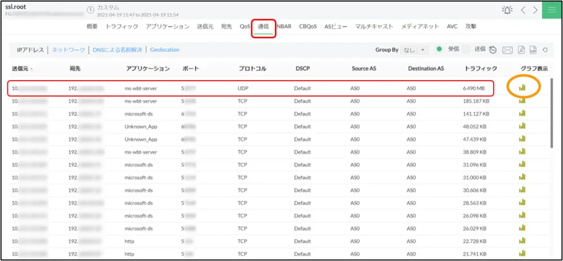Open the 攻撃 tab

471,26
